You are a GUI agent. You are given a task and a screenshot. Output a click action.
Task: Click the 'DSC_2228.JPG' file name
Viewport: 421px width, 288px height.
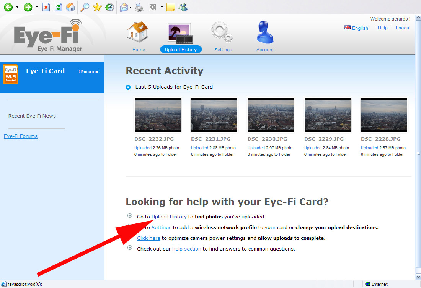[381, 139]
